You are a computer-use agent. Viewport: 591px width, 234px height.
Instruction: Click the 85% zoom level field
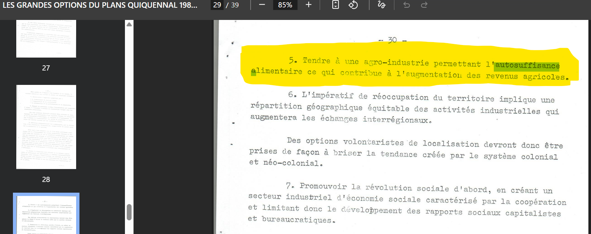285,5
